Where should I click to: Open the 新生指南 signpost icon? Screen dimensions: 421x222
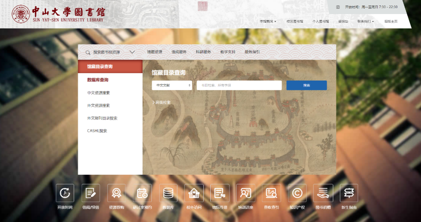(349, 193)
